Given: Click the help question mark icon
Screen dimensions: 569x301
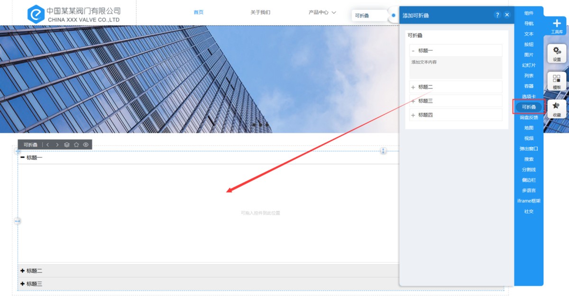Looking at the screenshot, I should click(x=497, y=15).
